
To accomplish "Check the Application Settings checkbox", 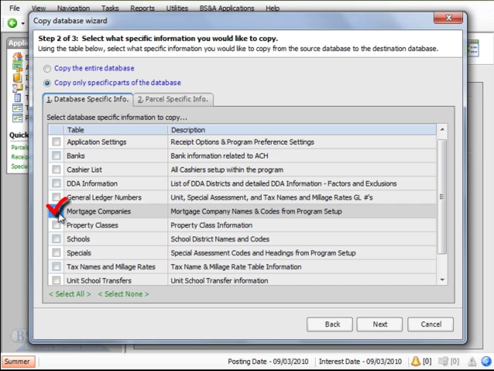I will tap(57, 142).
